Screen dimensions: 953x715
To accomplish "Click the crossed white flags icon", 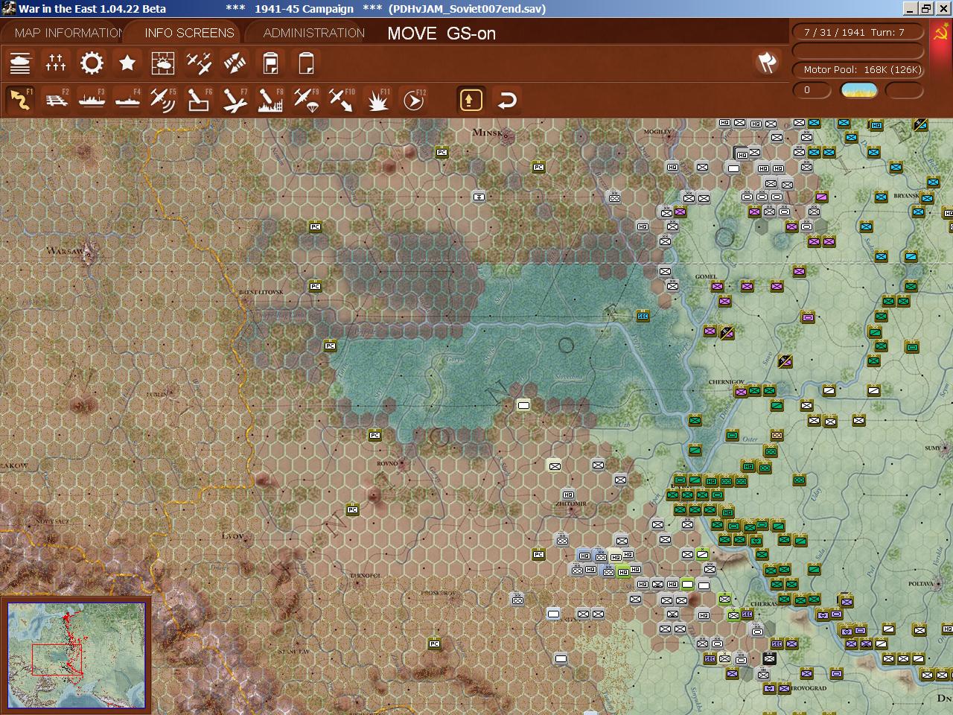I will click(767, 63).
